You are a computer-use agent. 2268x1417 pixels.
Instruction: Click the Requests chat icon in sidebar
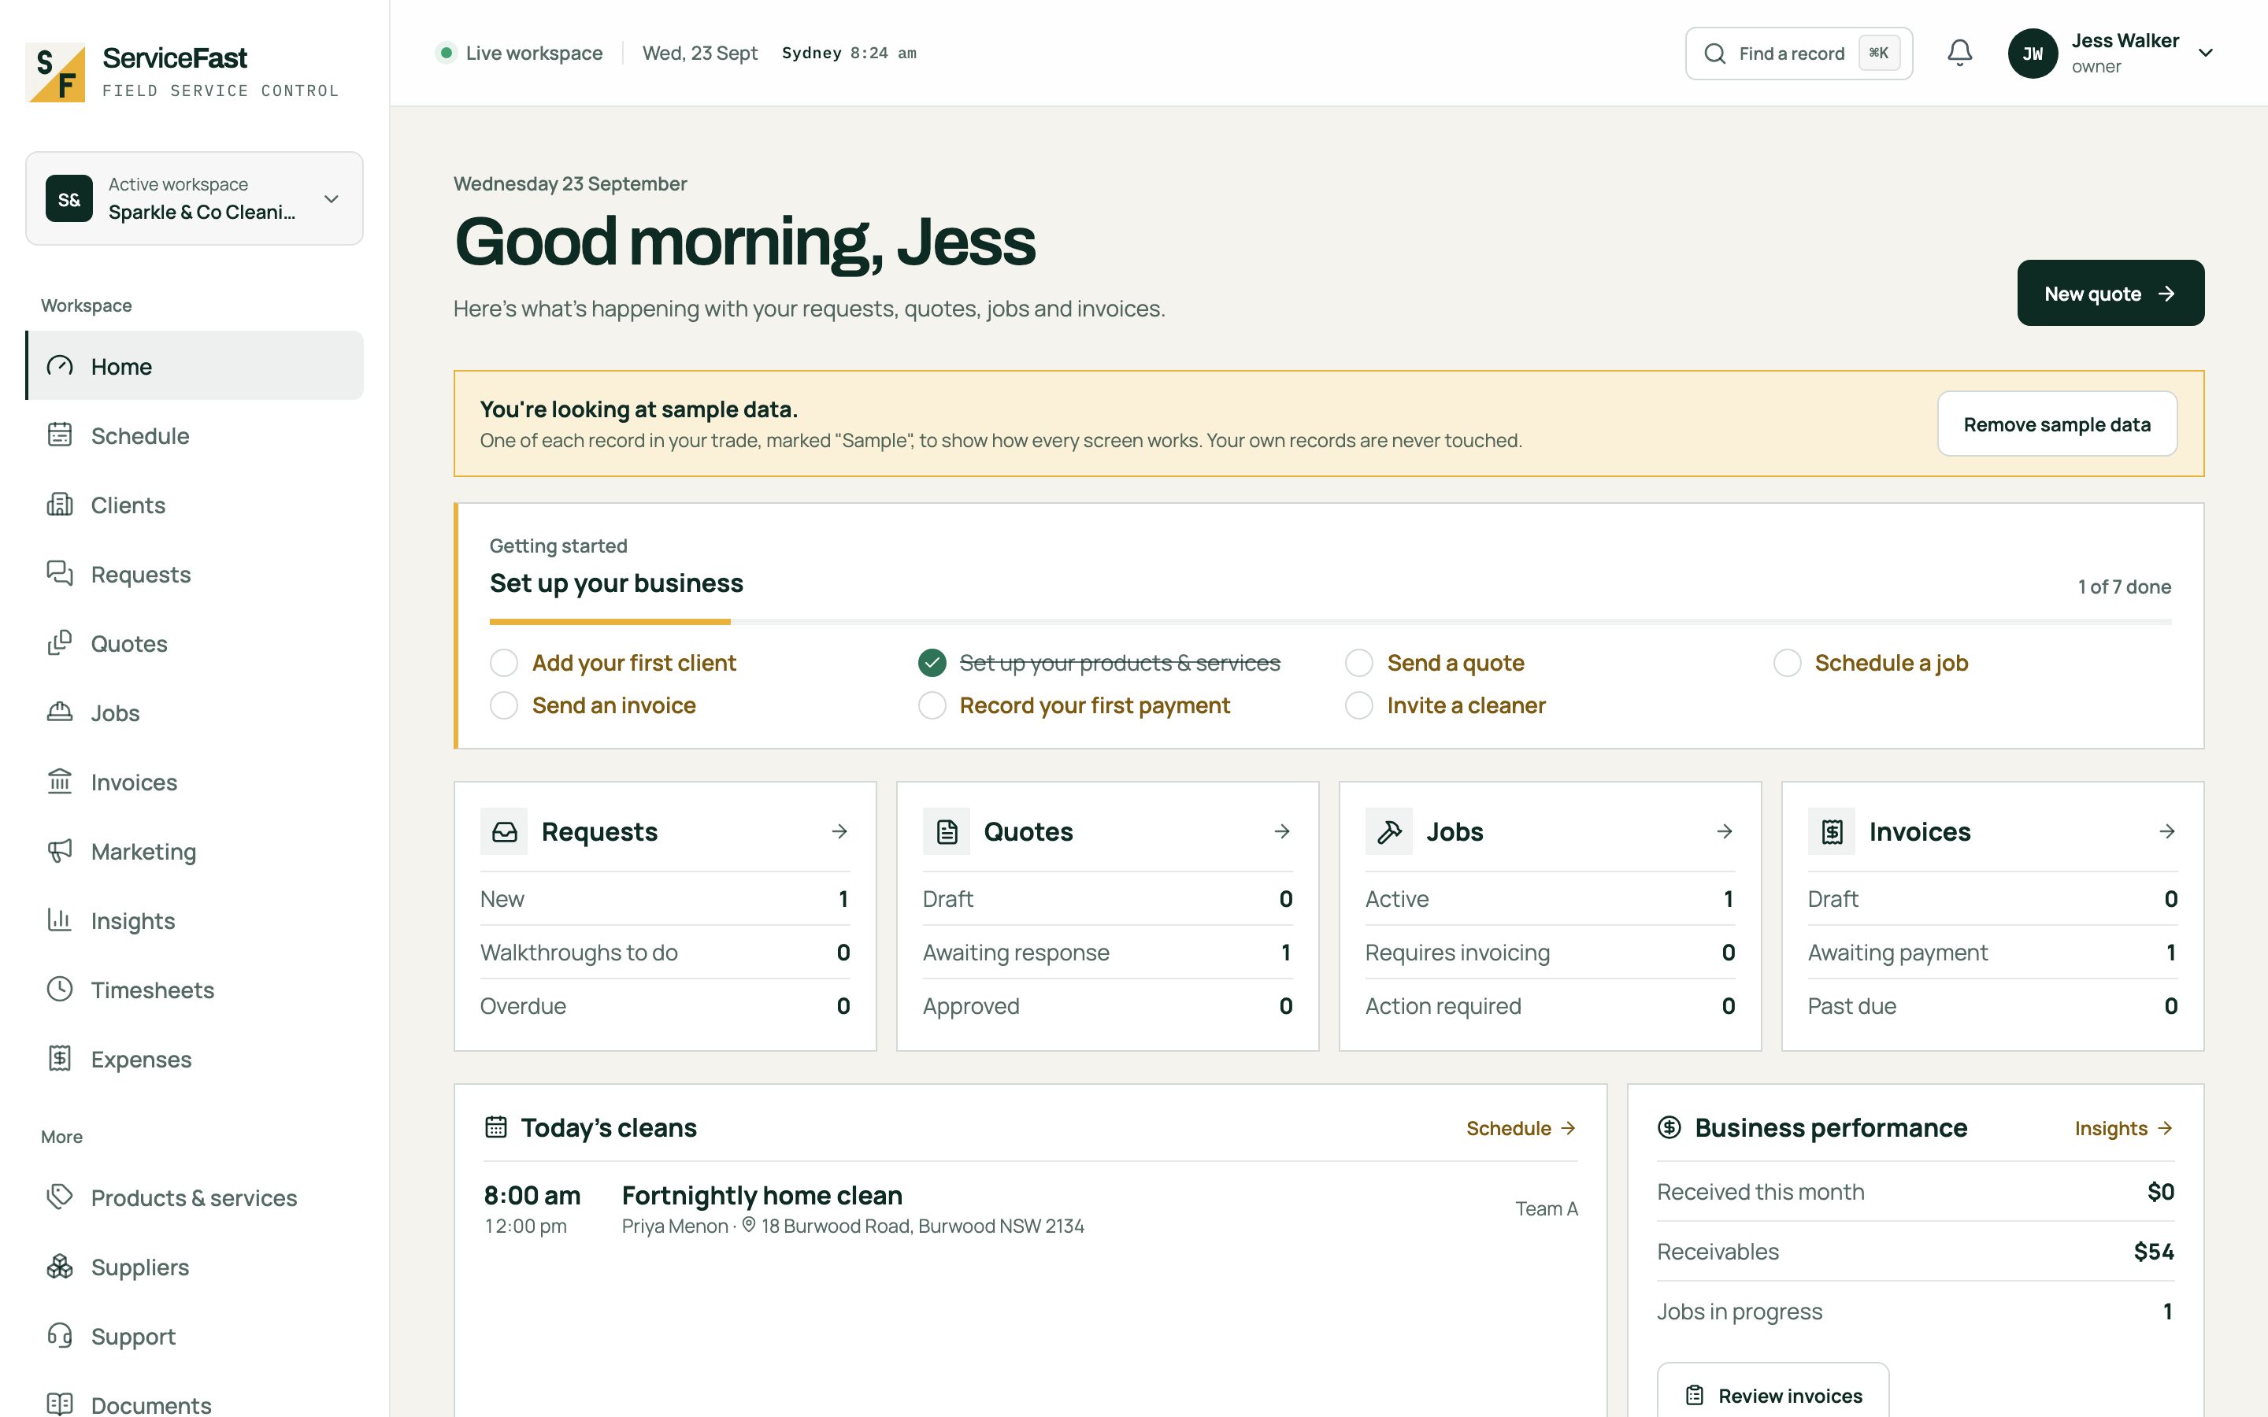point(60,574)
